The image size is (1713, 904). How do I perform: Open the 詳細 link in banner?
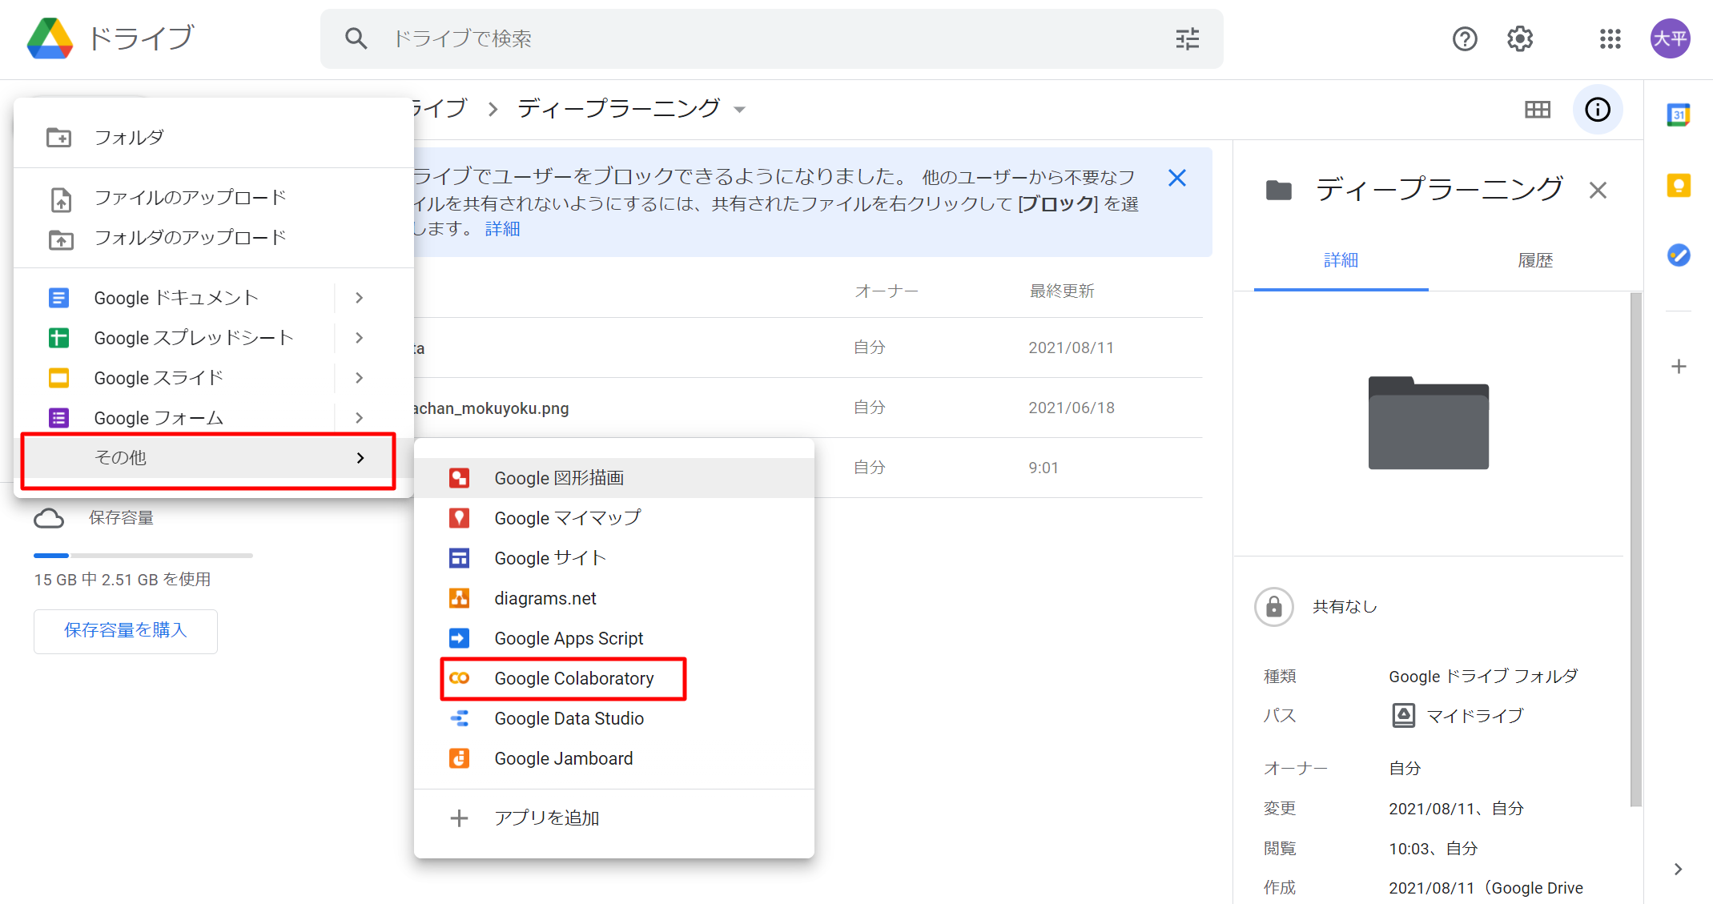point(502,229)
